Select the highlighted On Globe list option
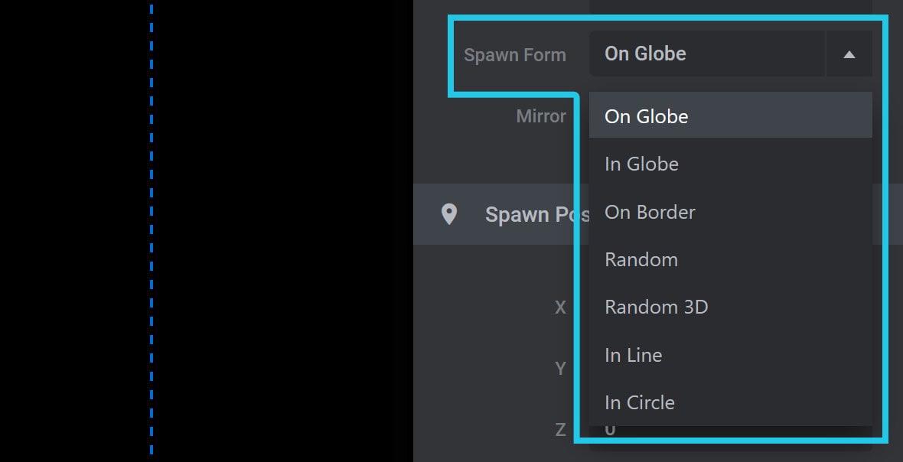903x462 pixels. click(730, 116)
